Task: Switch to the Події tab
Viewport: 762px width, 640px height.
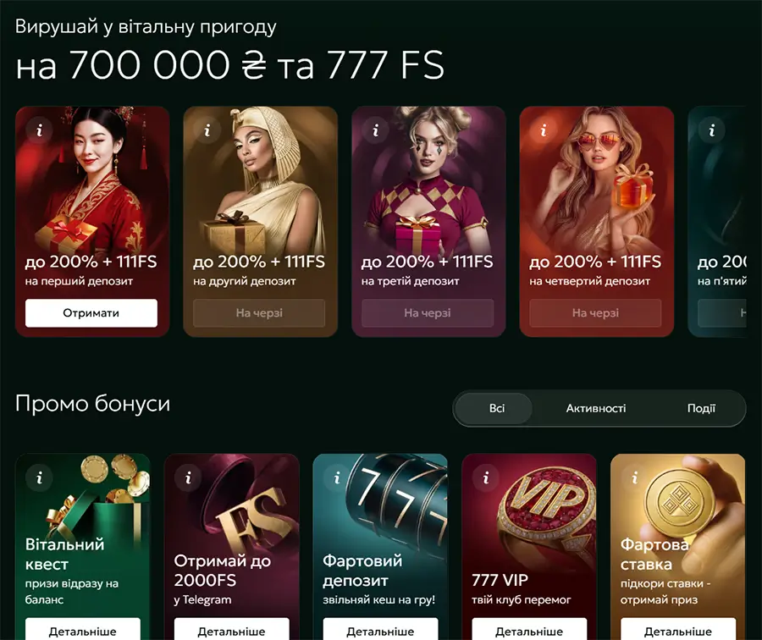Action: [x=701, y=408]
